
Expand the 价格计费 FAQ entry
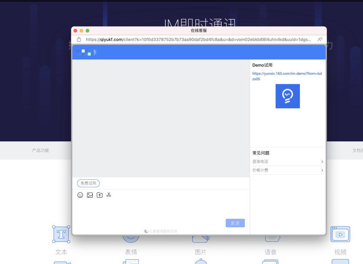pyautogui.click(x=288, y=170)
